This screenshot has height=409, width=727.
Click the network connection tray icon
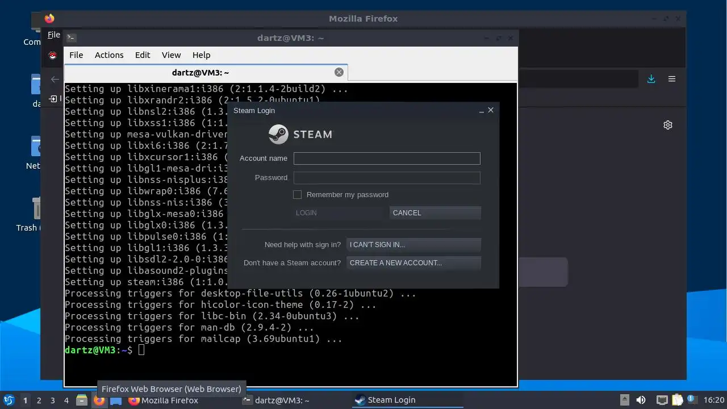pos(662,400)
